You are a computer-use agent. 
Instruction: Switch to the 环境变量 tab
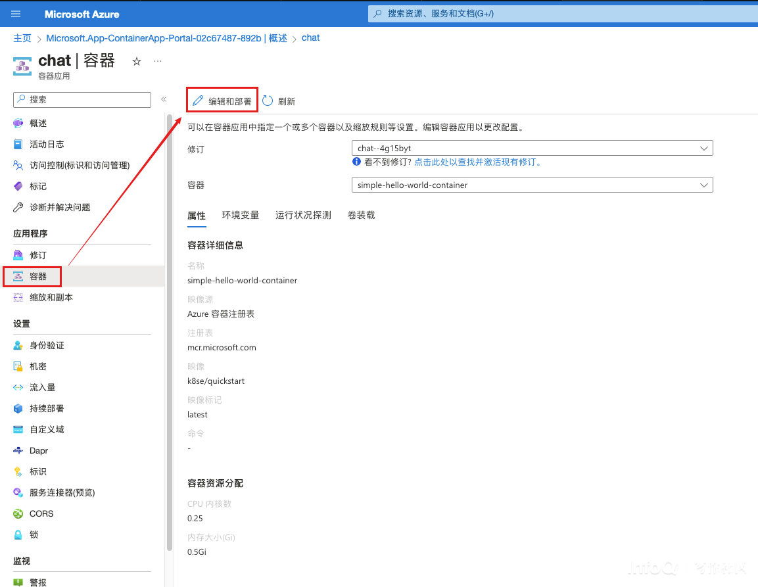[x=240, y=215]
